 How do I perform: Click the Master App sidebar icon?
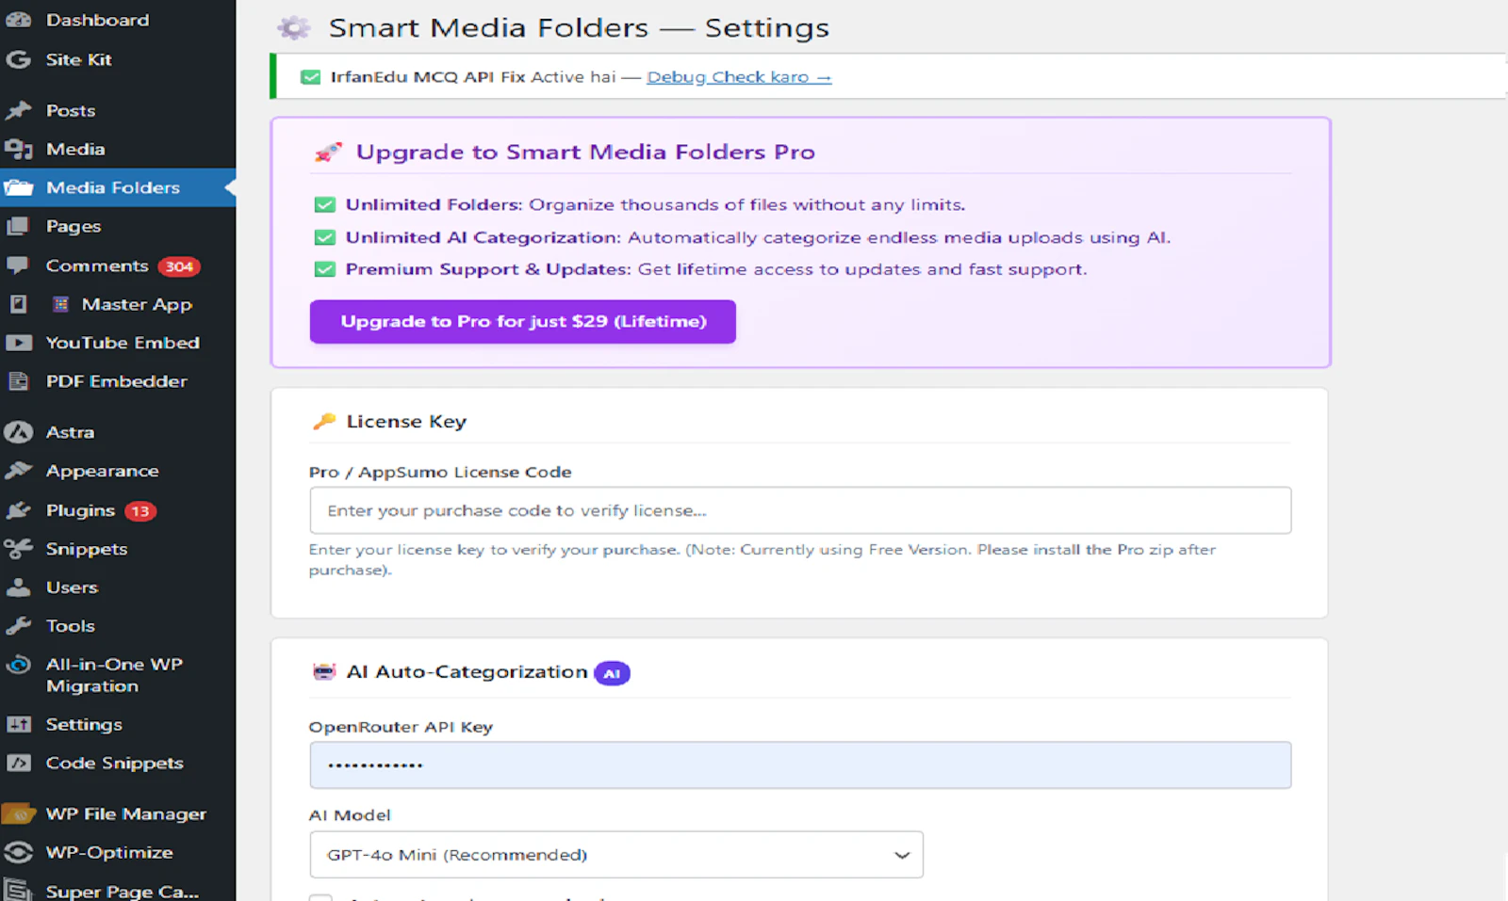[x=18, y=304]
